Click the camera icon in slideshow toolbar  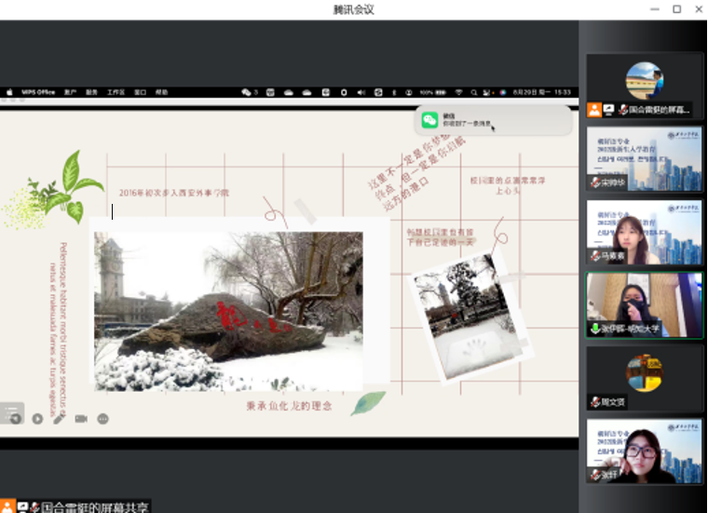[x=81, y=419]
